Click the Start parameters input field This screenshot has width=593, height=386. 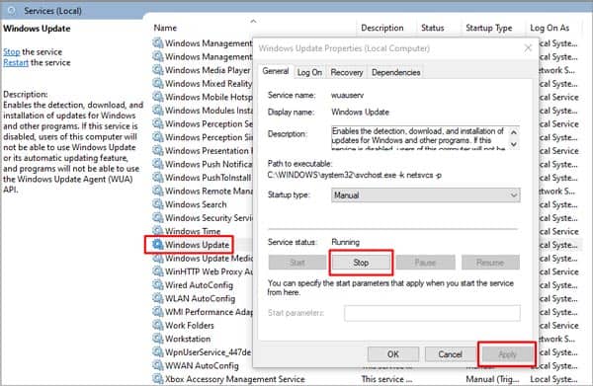click(432, 313)
